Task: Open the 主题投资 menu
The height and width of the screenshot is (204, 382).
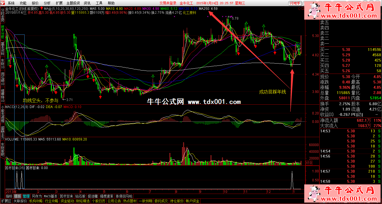Action: (x=73, y=3)
